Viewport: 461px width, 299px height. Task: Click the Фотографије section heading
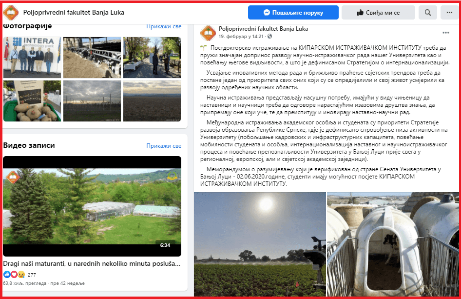(x=27, y=26)
